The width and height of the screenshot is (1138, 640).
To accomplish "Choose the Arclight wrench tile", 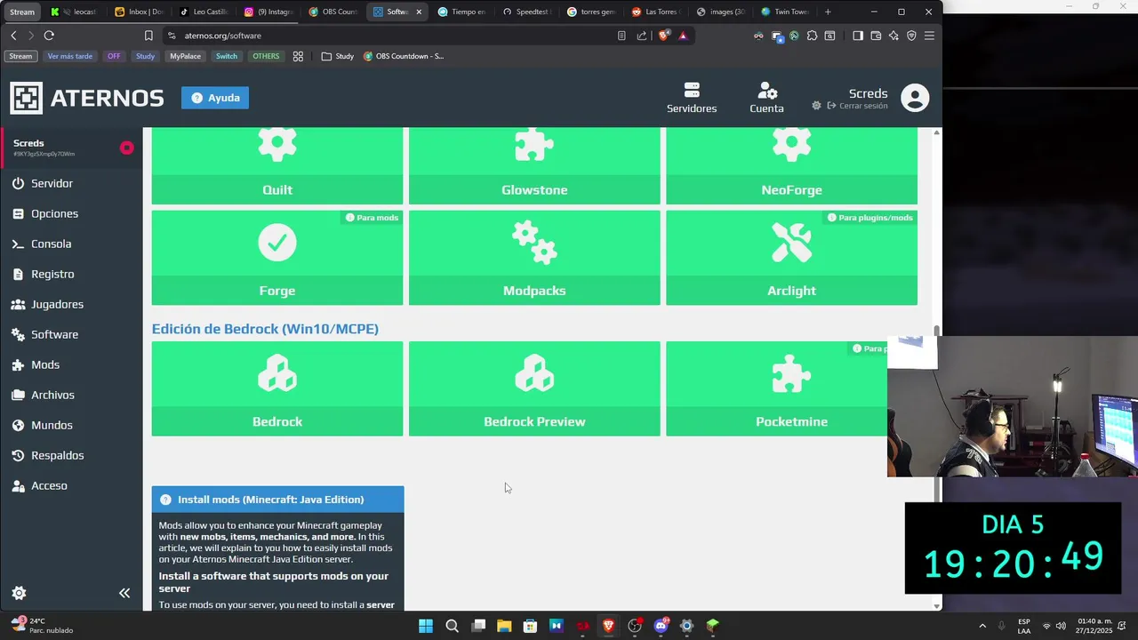I will 791,258.
